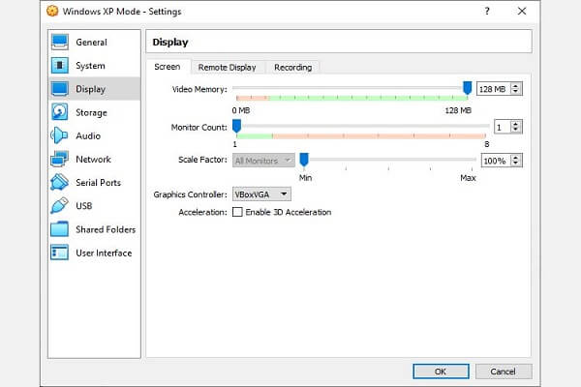Click the Video Memory spinner arrows
581x387 pixels.
pyautogui.click(x=516, y=89)
